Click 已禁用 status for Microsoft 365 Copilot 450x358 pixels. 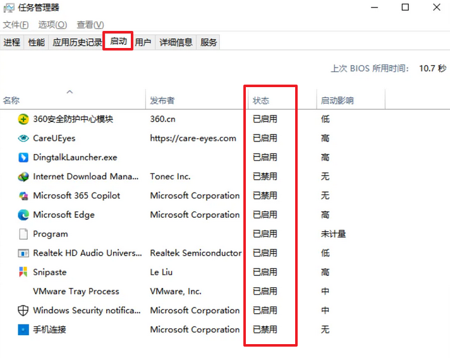[x=265, y=196]
